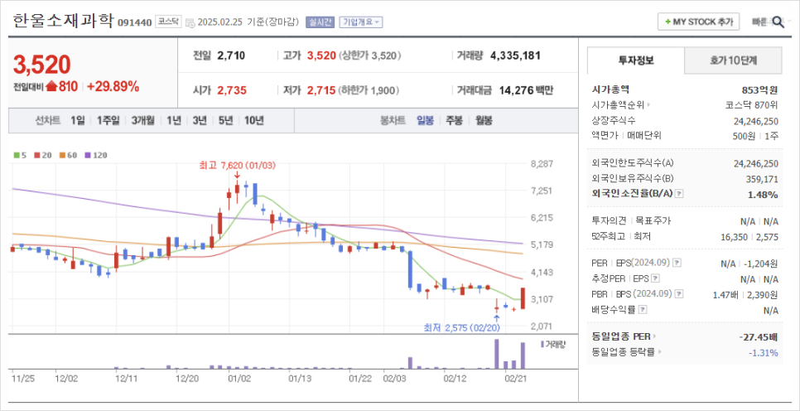Switch to the 투자정보 tab
Screen dimensions: 800x411
pos(636,60)
